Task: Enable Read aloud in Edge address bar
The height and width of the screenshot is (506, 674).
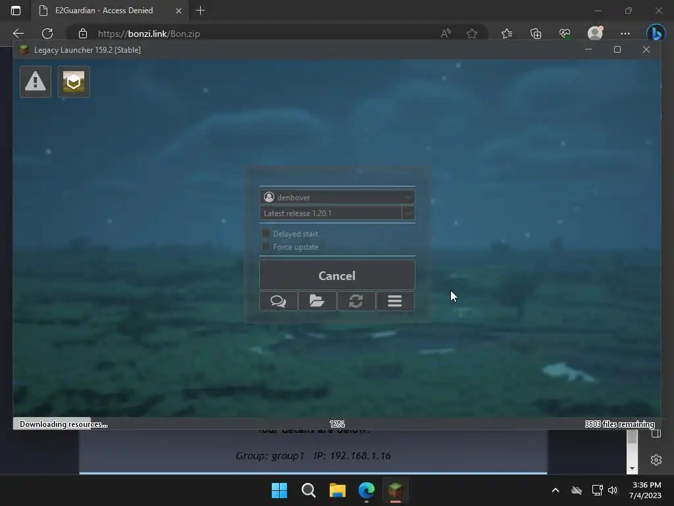Action: click(446, 34)
